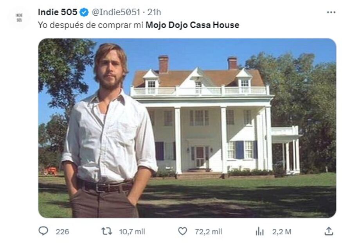The width and height of the screenshot is (342, 243).
Task: Open the three-dot more options menu
Action: click(x=331, y=13)
